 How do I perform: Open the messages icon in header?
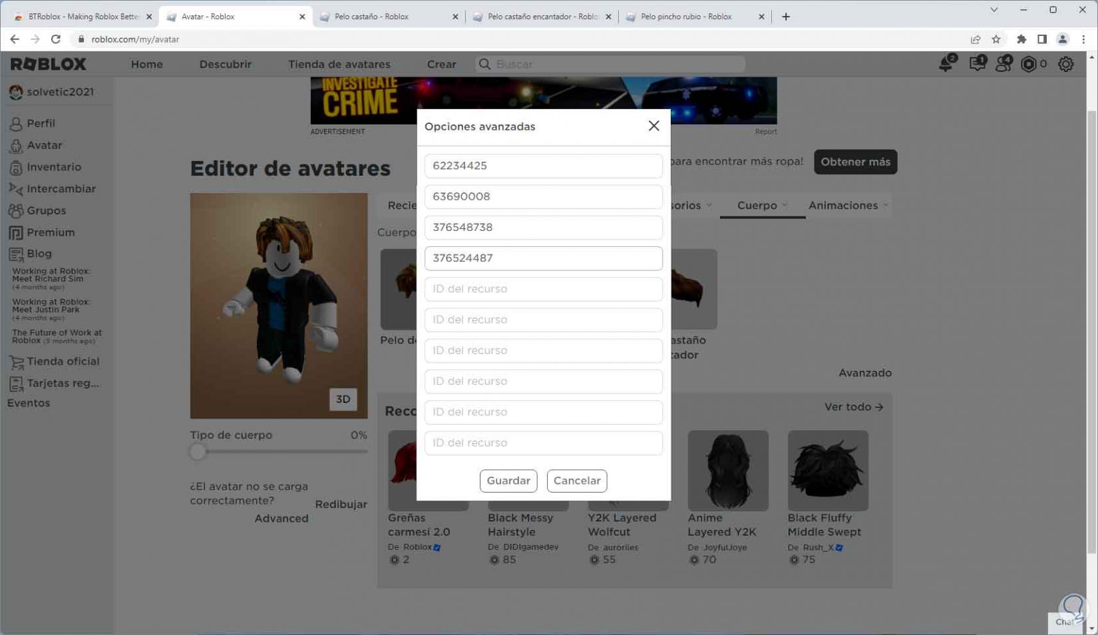[977, 64]
